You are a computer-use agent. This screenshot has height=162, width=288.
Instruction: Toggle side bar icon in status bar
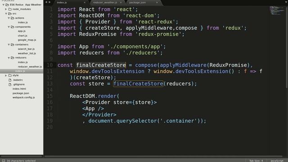click(4, 161)
